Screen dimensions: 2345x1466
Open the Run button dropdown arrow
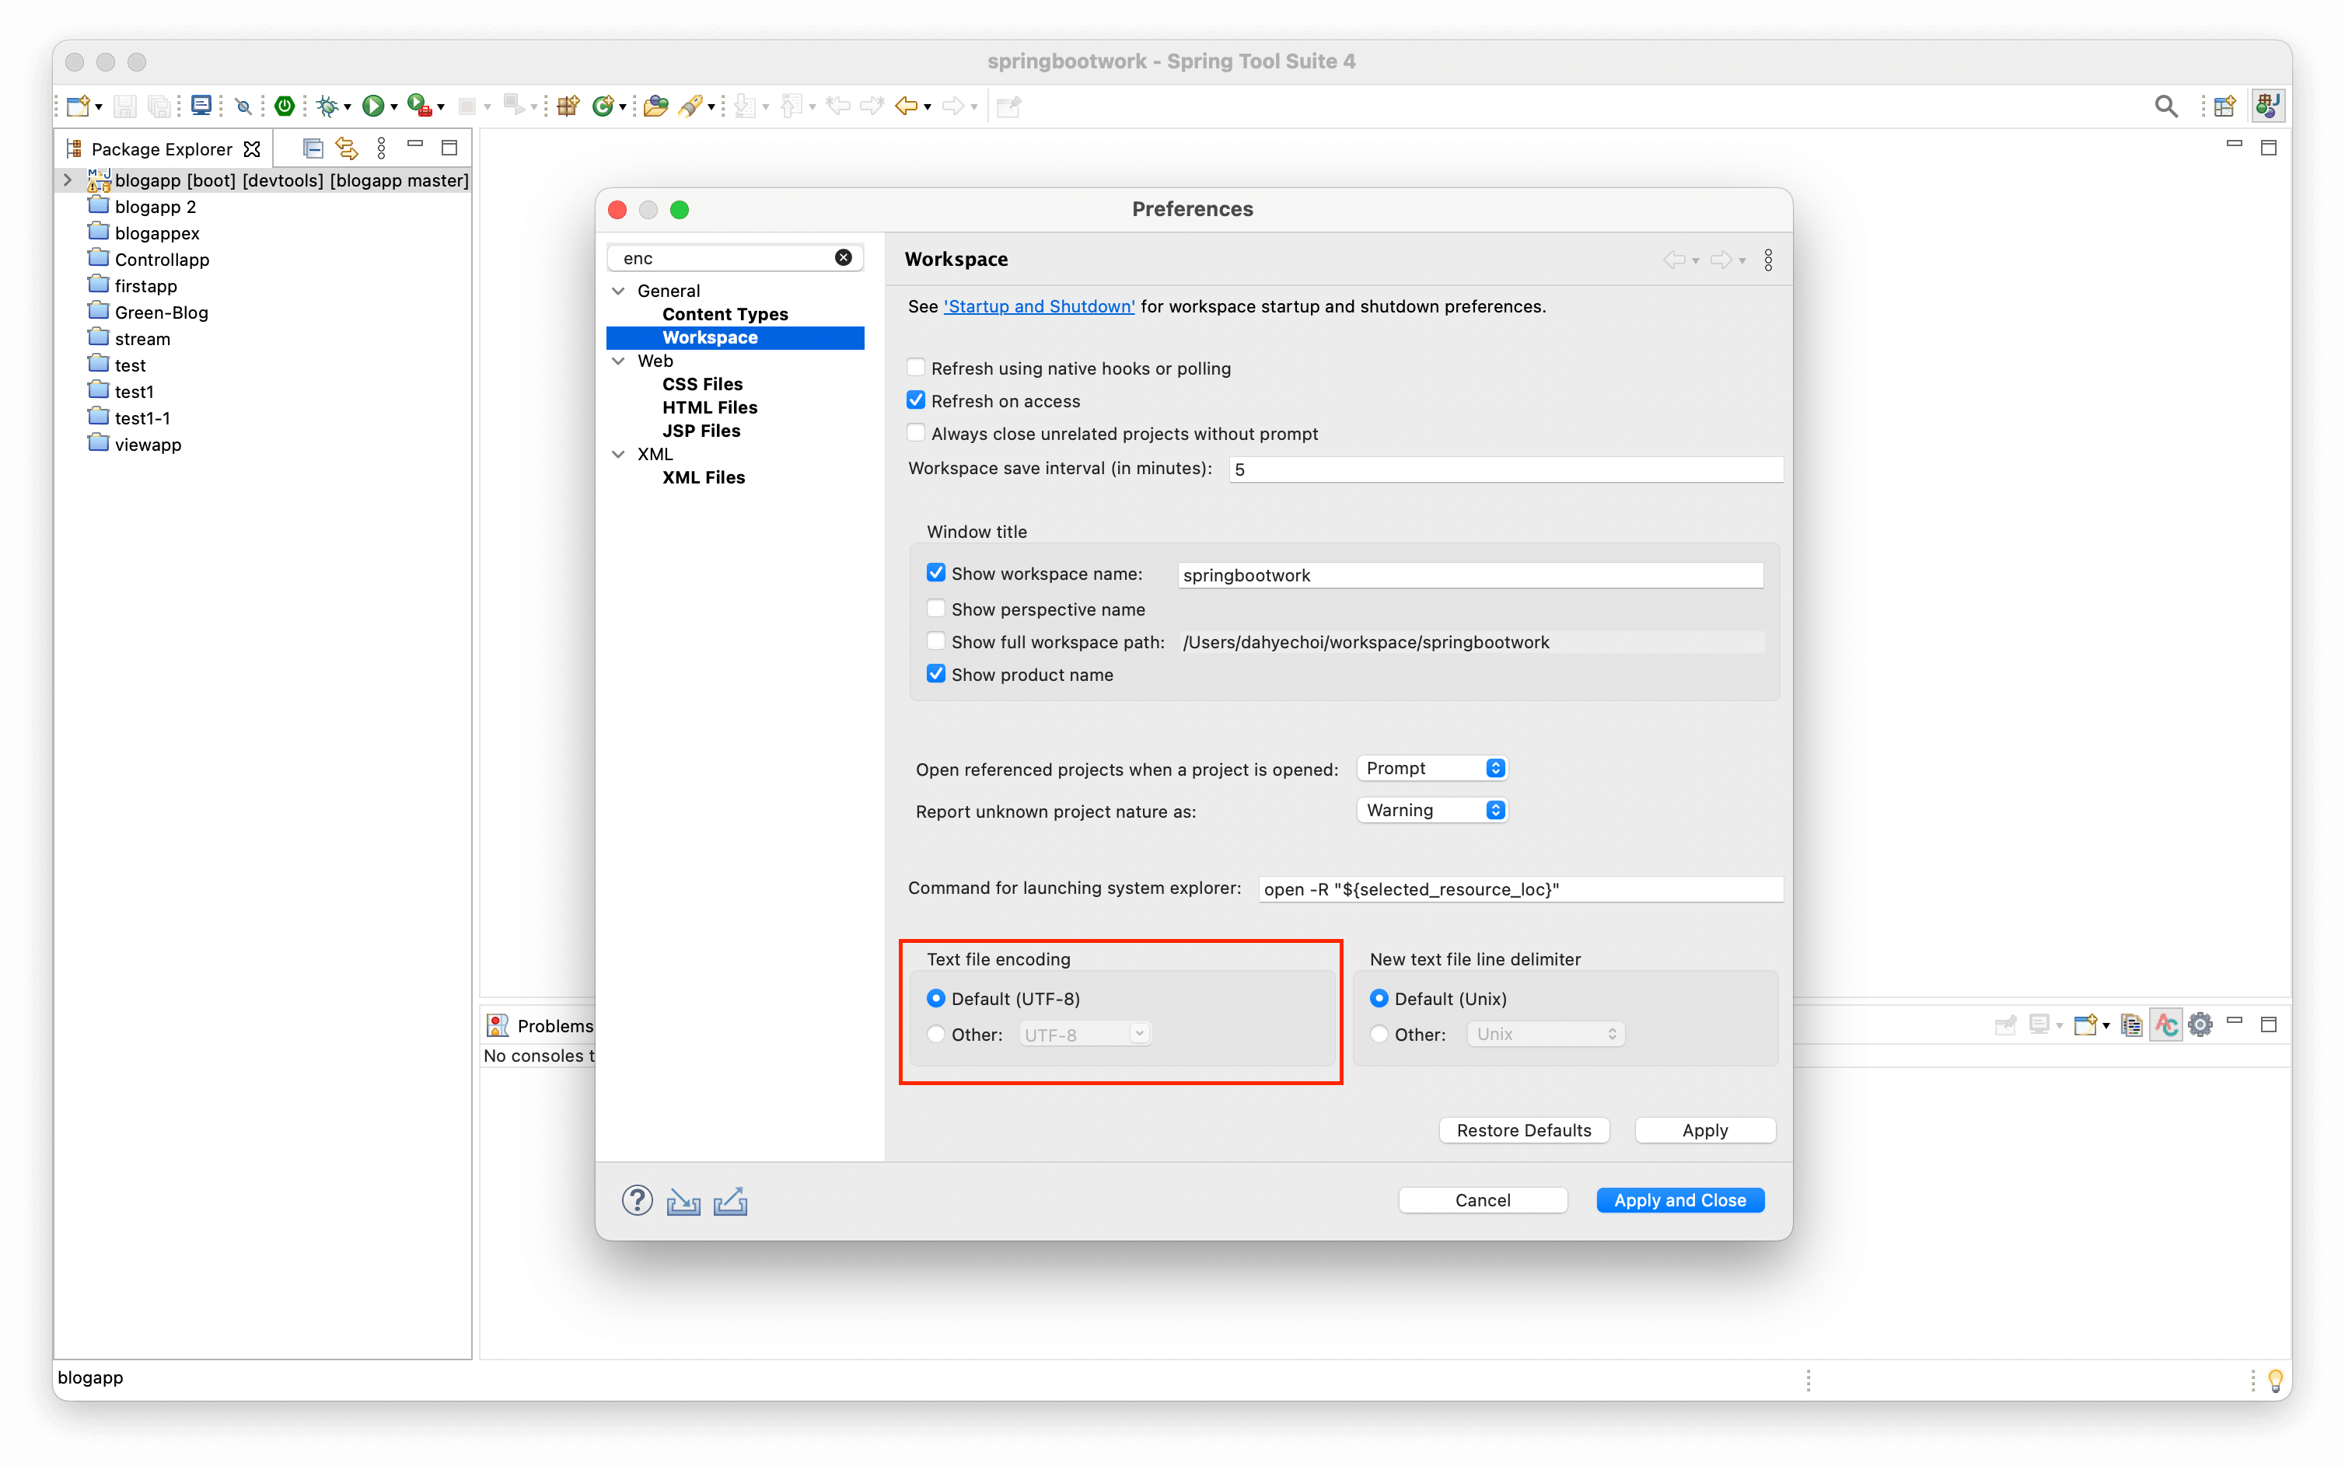click(x=393, y=106)
